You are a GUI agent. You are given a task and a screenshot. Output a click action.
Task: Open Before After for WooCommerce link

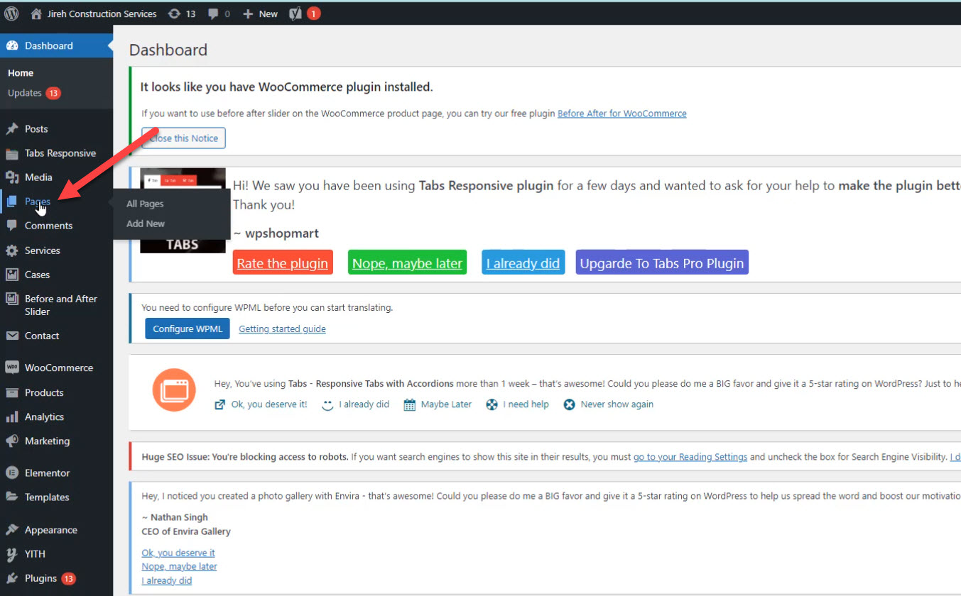622,114
